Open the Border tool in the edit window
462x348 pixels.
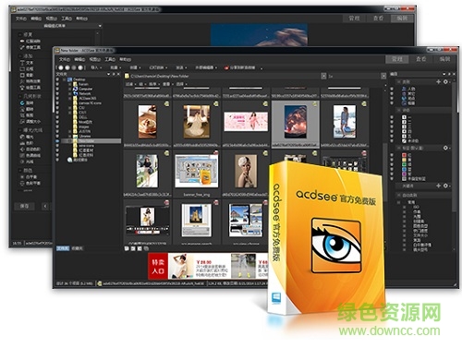tap(27, 69)
